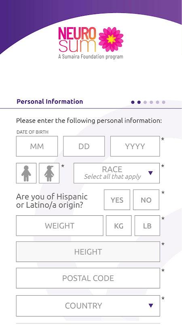Select the female gender icon
The height and width of the screenshot is (325, 182).
pos(49,173)
